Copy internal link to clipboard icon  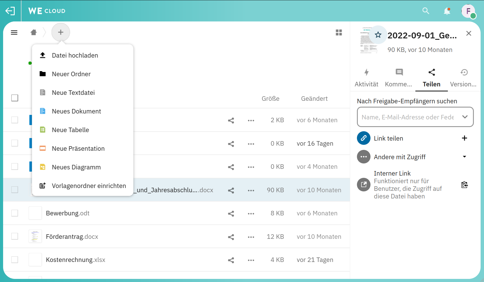[x=465, y=185]
